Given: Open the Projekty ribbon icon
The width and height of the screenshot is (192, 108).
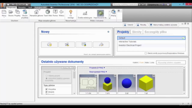Looking at the screenshot, I should click(17, 12).
